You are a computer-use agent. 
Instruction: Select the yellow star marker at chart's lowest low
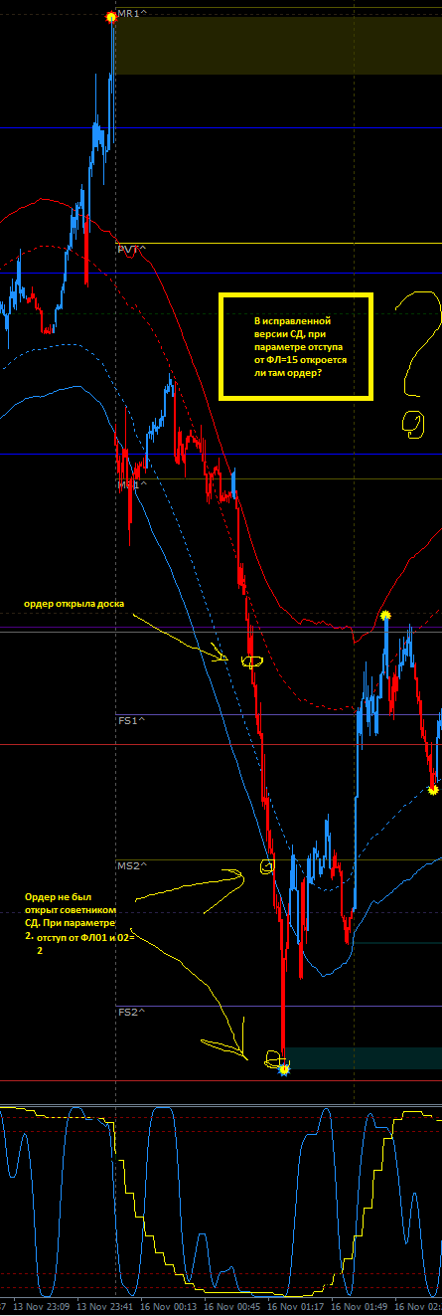284,1069
